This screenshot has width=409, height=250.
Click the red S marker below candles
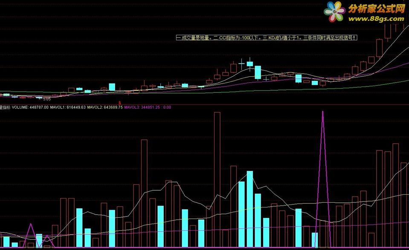pyautogui.click(x=120, y=103)
